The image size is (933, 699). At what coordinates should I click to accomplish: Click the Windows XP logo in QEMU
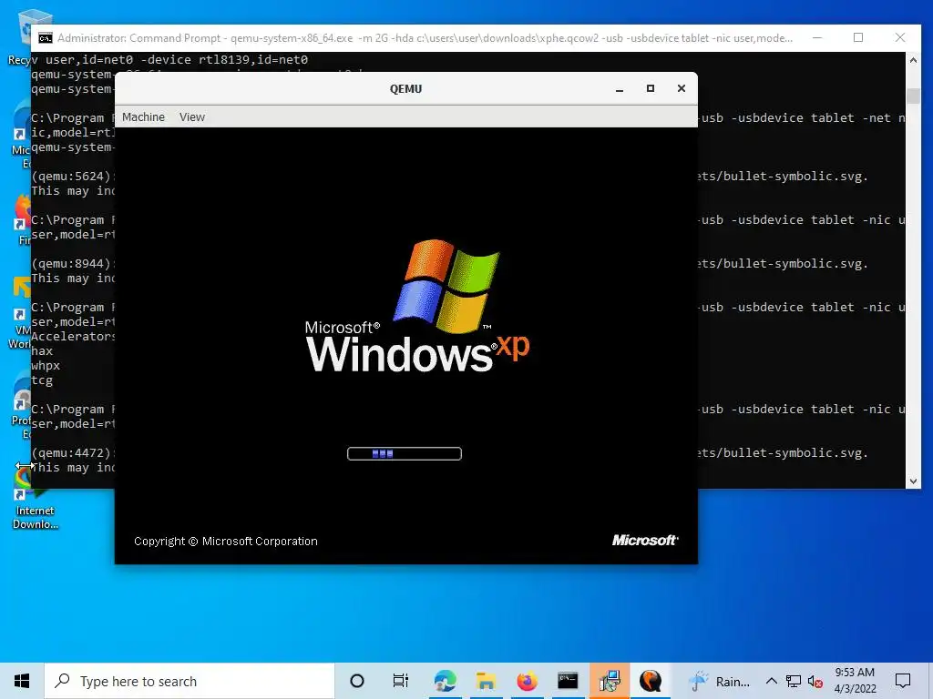click(x=416, y=306)
